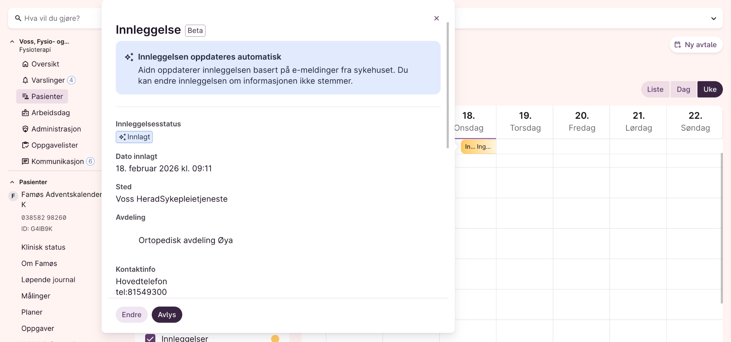Screen dimensions: 731x342
Task: Open the top-right dropdown chevron
Action: [713, 19]
